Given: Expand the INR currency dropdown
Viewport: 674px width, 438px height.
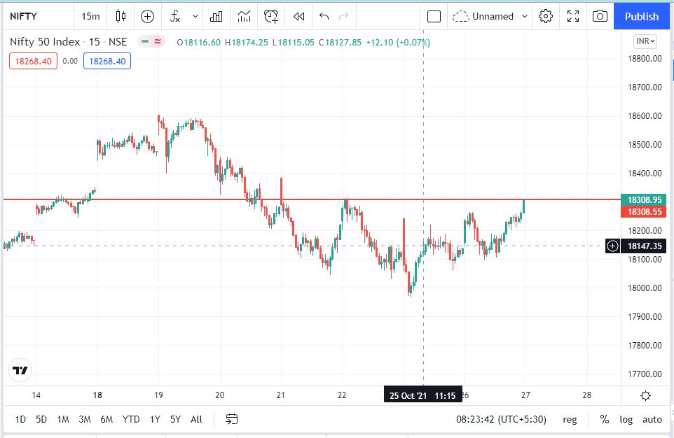Looking at the screenshot, I should 645,41.
